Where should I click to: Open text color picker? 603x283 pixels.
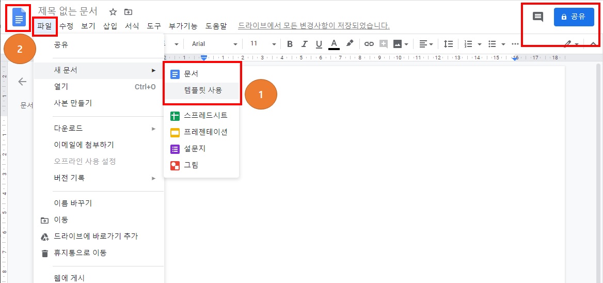pos(334,44)
